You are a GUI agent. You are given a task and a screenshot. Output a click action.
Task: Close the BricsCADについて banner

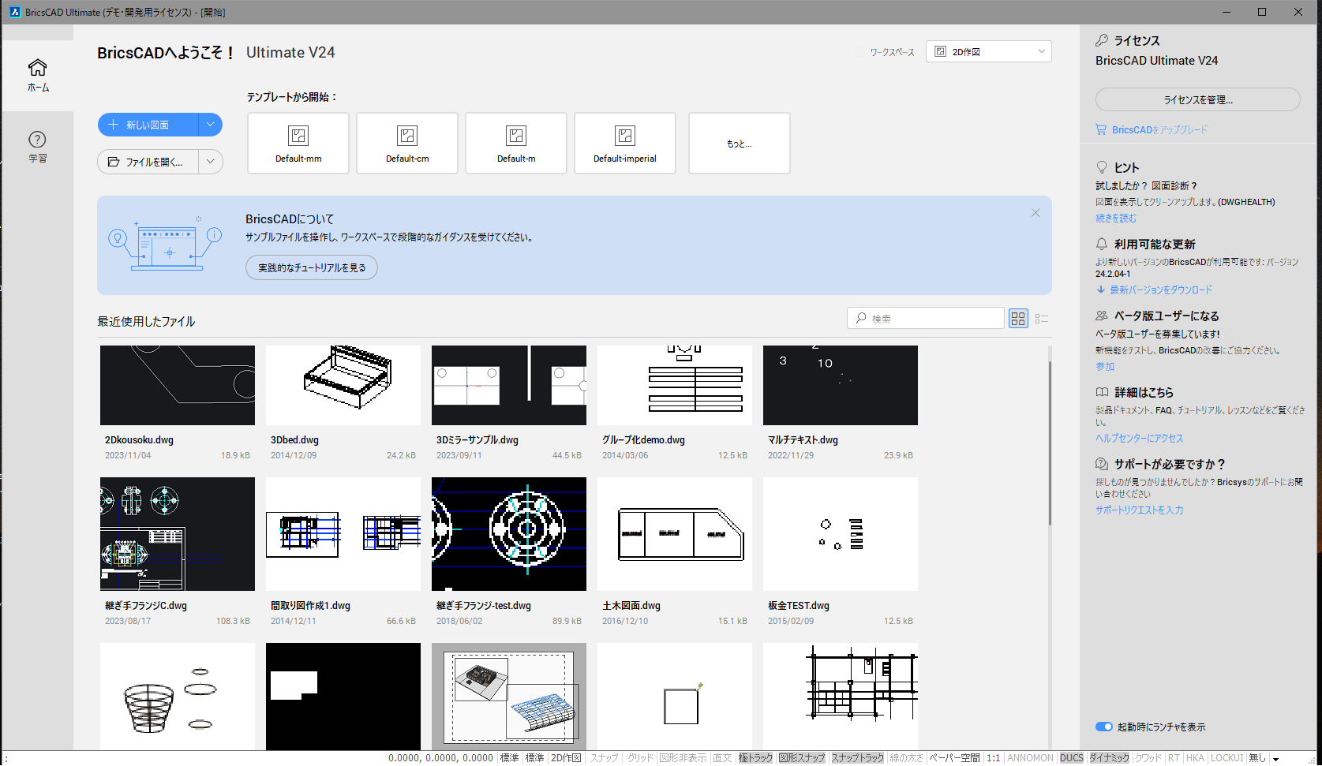1036,213
